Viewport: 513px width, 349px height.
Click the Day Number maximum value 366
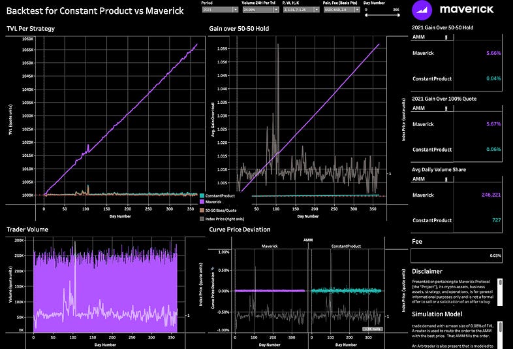point(396,10)
